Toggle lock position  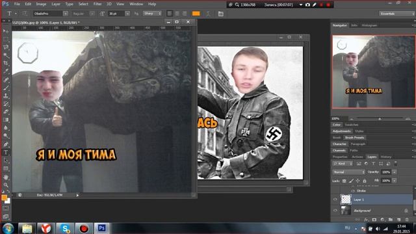tap(357, 181)
